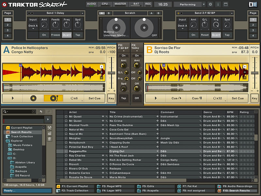Click the Deck A pitch fader
261x196 pixels.
(111, 72)
